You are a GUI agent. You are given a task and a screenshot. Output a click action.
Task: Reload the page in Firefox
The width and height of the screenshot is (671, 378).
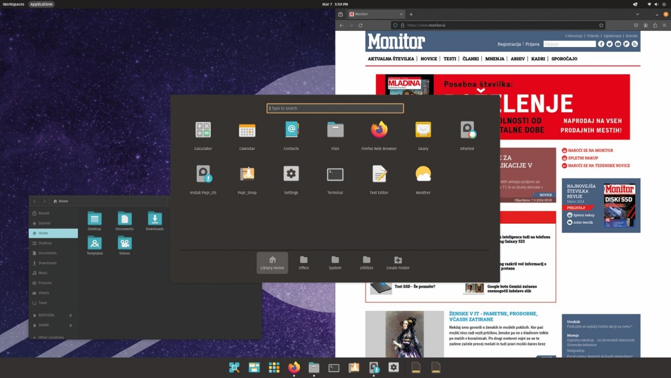pyautogui.click(x=361, y=25)
